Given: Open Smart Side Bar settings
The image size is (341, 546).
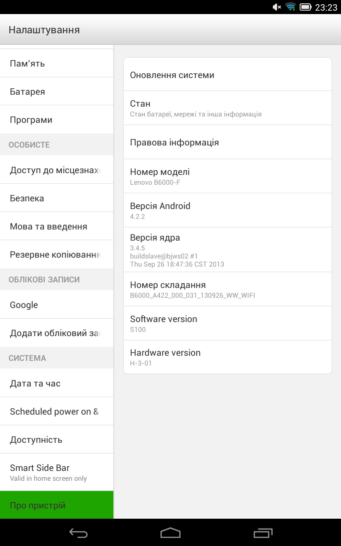Looking at the screenshot, I should (x=57, y=472).
